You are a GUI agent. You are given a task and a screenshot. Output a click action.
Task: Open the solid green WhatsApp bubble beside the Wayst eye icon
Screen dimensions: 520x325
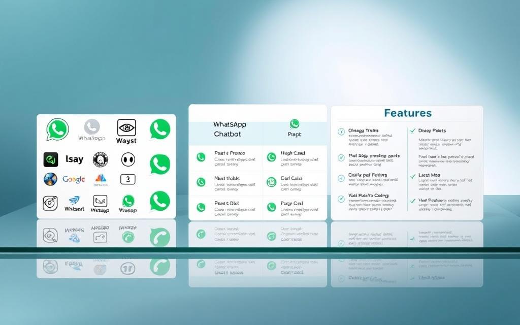pyautogui.click(x=160, y=129)
